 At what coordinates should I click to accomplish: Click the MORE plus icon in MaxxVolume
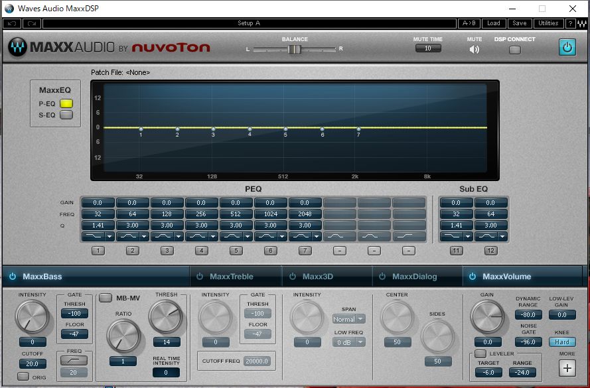coord(567,367)
